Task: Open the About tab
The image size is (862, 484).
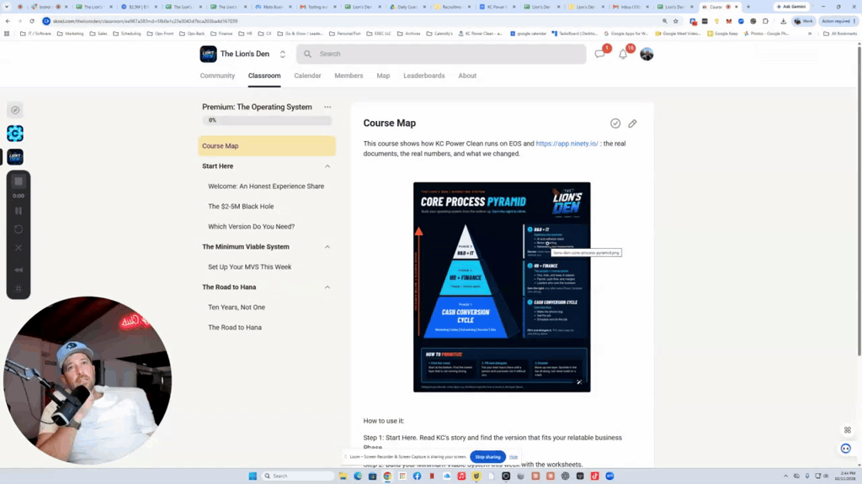Action: (467, 76)
